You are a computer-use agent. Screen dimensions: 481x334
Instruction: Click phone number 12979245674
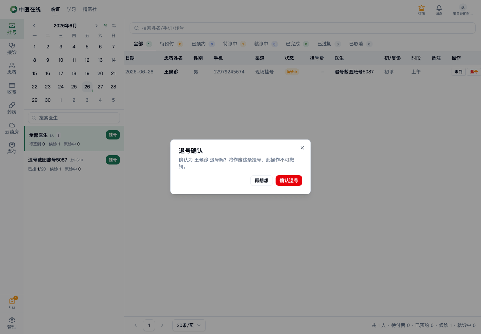click(229, 72)
